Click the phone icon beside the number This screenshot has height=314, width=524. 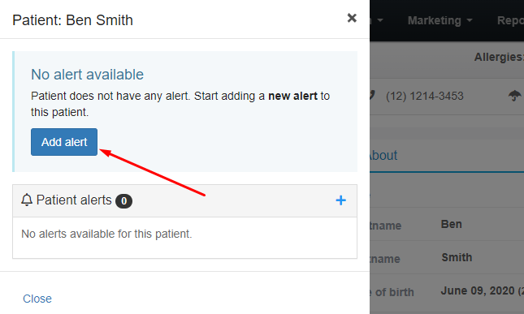click(x=372, y=96)
